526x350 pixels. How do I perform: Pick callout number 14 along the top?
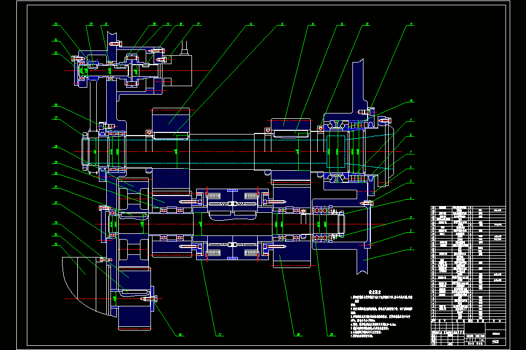pos(313,24)
